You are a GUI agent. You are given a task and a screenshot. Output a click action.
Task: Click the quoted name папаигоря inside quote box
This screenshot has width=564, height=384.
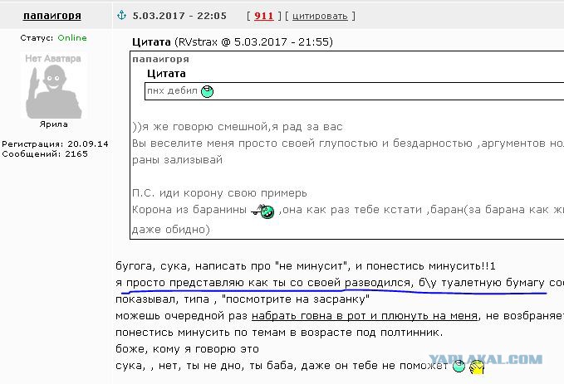click(x=160, y=59)
